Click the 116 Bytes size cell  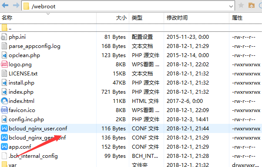[x=114, y=129]
